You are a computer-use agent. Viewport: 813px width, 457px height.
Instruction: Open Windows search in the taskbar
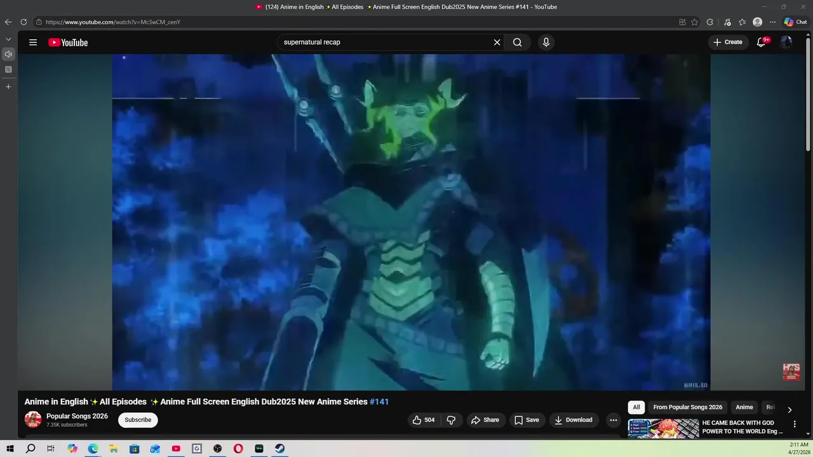coord(30,449)
